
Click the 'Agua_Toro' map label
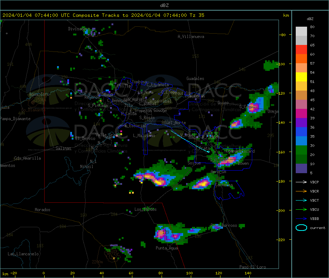pyautogui.click(x=39, y=94)
